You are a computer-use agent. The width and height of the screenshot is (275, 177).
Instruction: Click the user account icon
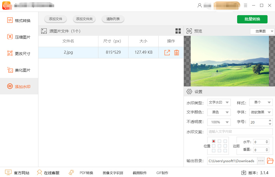tap(200, 6)
